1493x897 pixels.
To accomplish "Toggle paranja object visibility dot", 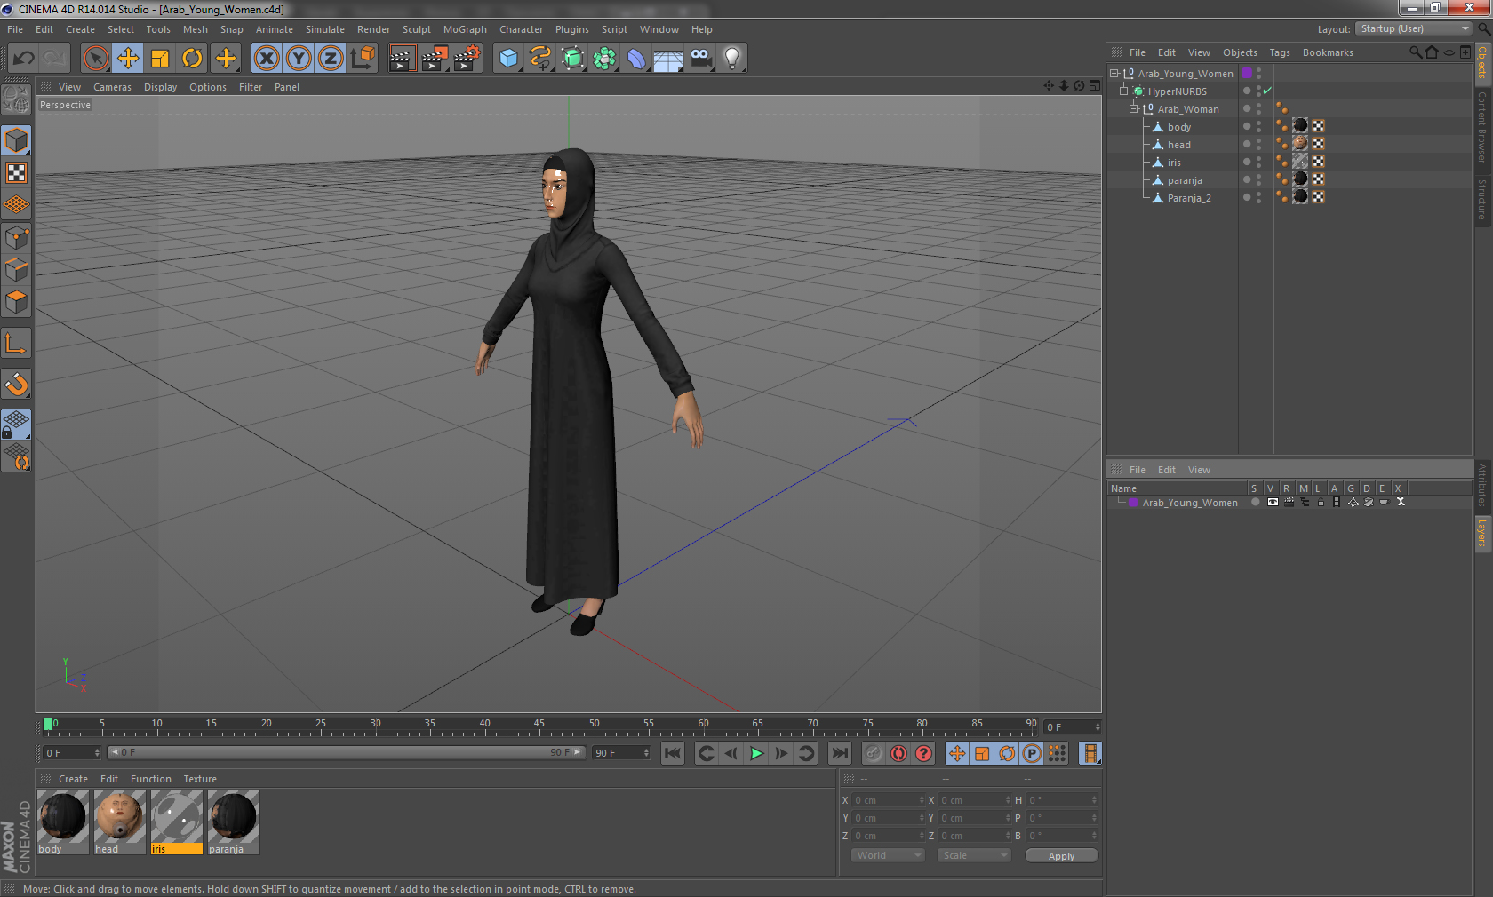I will coord(1247,179).
